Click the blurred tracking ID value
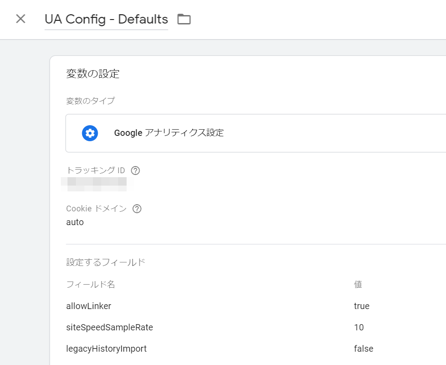 coord(97,184)
